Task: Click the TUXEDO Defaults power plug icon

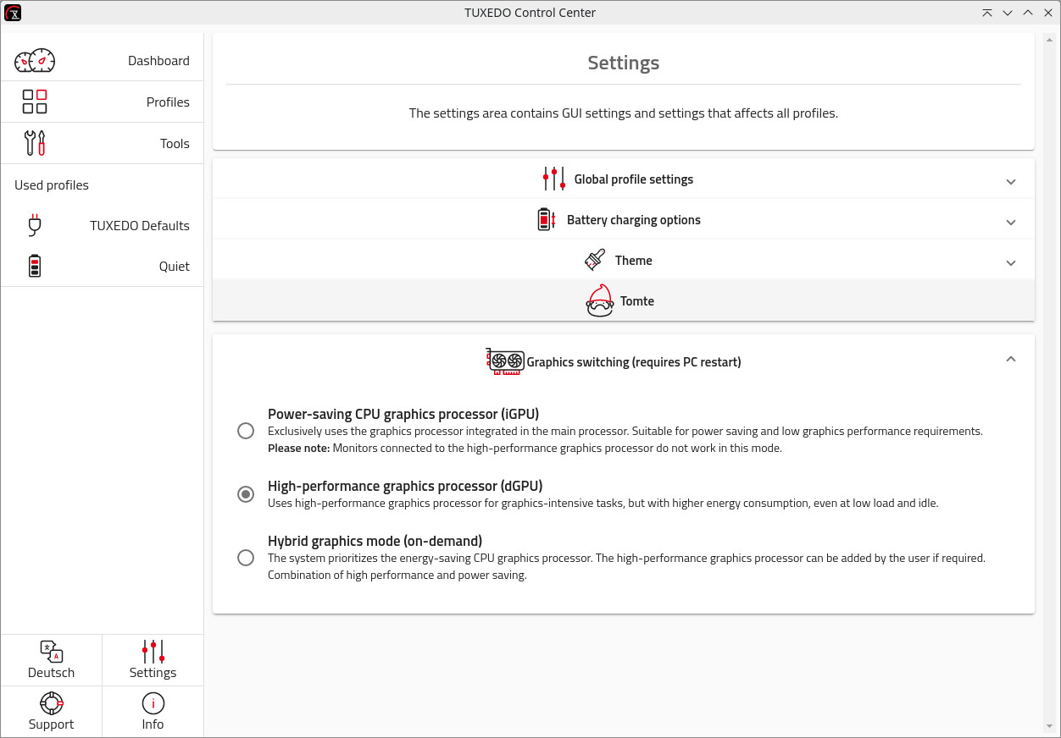Action: [x=35, y=225]
